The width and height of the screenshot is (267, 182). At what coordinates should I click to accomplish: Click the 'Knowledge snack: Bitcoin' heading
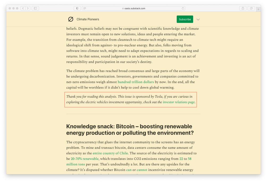tap(130, 130)
